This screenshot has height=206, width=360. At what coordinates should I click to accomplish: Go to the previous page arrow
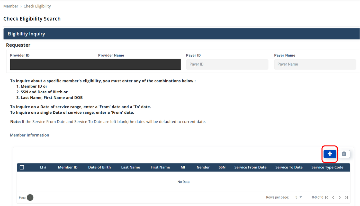pyautogui.click(x=333, y=198)
